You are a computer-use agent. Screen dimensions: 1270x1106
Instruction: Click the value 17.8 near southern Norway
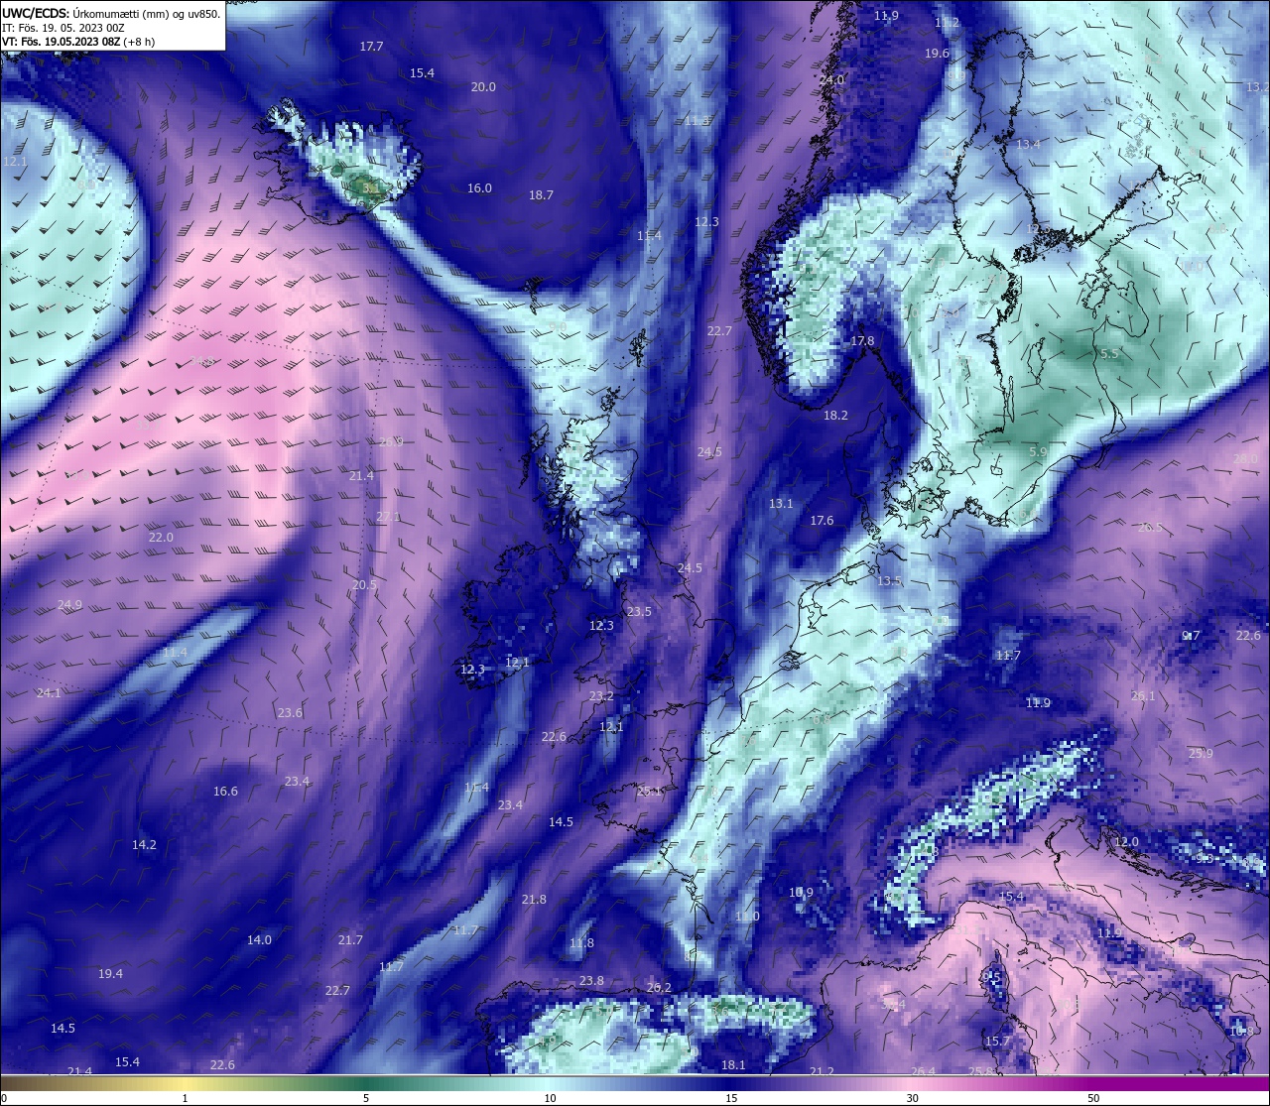click(863, 341)
